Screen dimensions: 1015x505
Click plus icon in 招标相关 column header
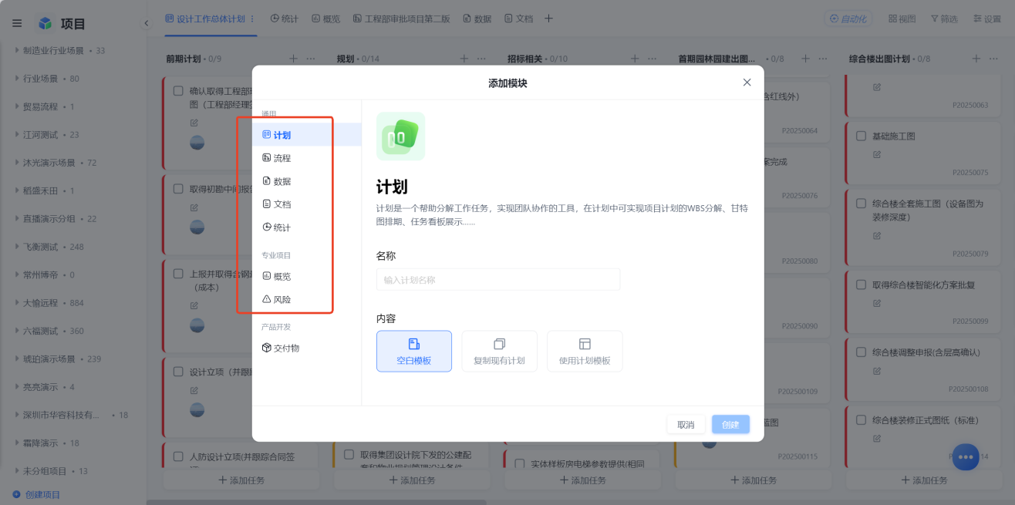tap(635, 59)
